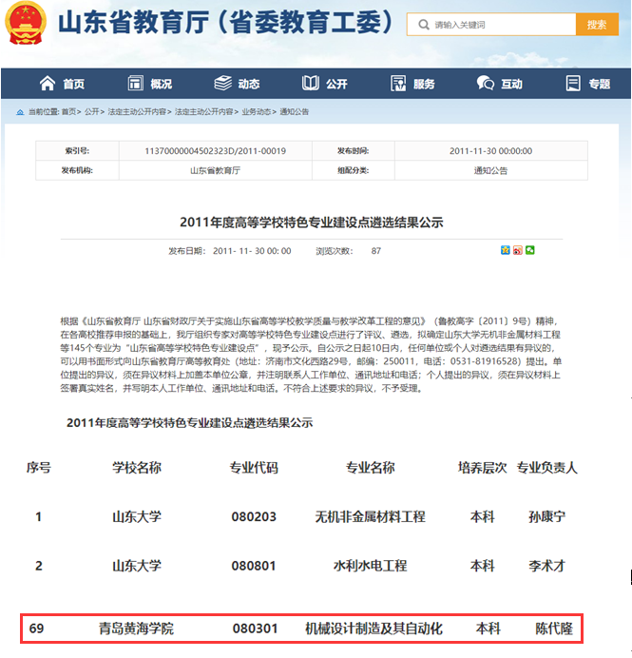The image size is (632, 658).
Task: Open 服务 via its navigation bar icon
Action: (x=398, y=84)
